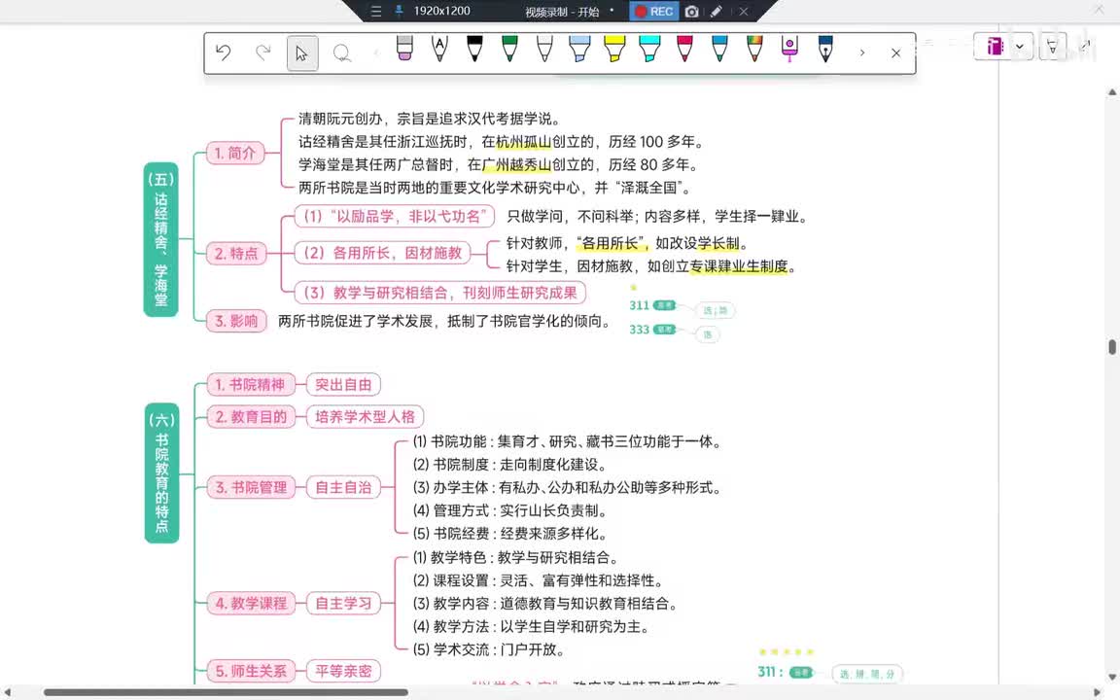Select the 1. 书院精神 node
Viewport: 1120px width, 700px height.
250,385
